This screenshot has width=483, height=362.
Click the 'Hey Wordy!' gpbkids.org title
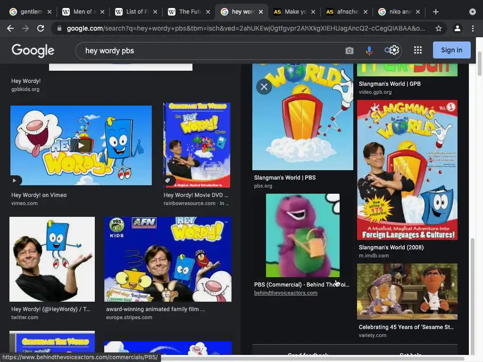point(26,81)
